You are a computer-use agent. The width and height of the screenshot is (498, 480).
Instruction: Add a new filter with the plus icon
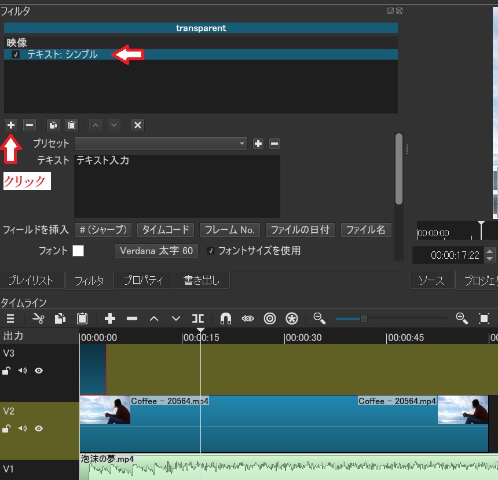coord(11,125)
